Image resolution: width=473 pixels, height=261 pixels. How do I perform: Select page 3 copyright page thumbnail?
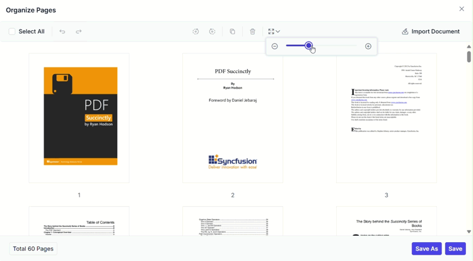click(x=387, y=118)
